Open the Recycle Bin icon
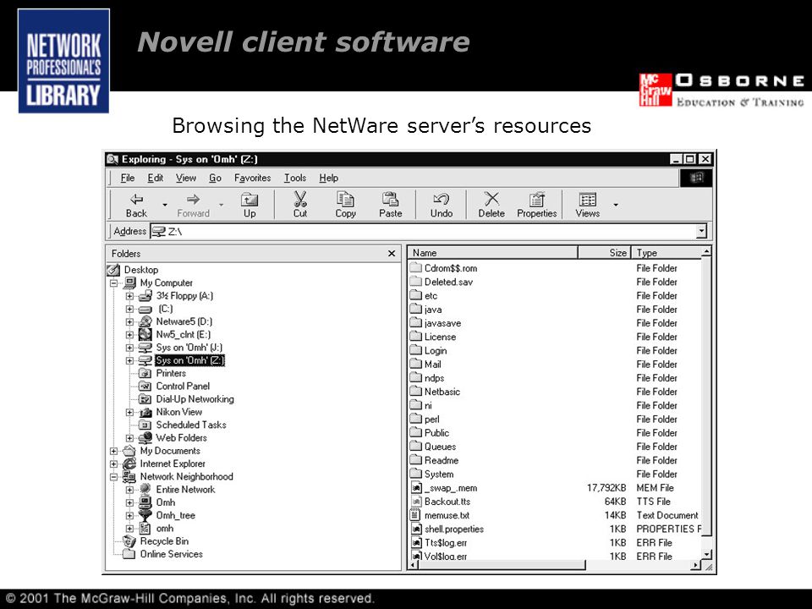This screenshot has width=812, height=609. tap(129, 541)
